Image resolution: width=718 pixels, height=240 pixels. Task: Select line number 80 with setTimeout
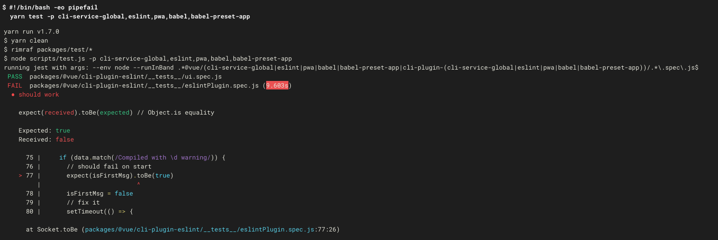pyautogui.click(x=29, y=212)
